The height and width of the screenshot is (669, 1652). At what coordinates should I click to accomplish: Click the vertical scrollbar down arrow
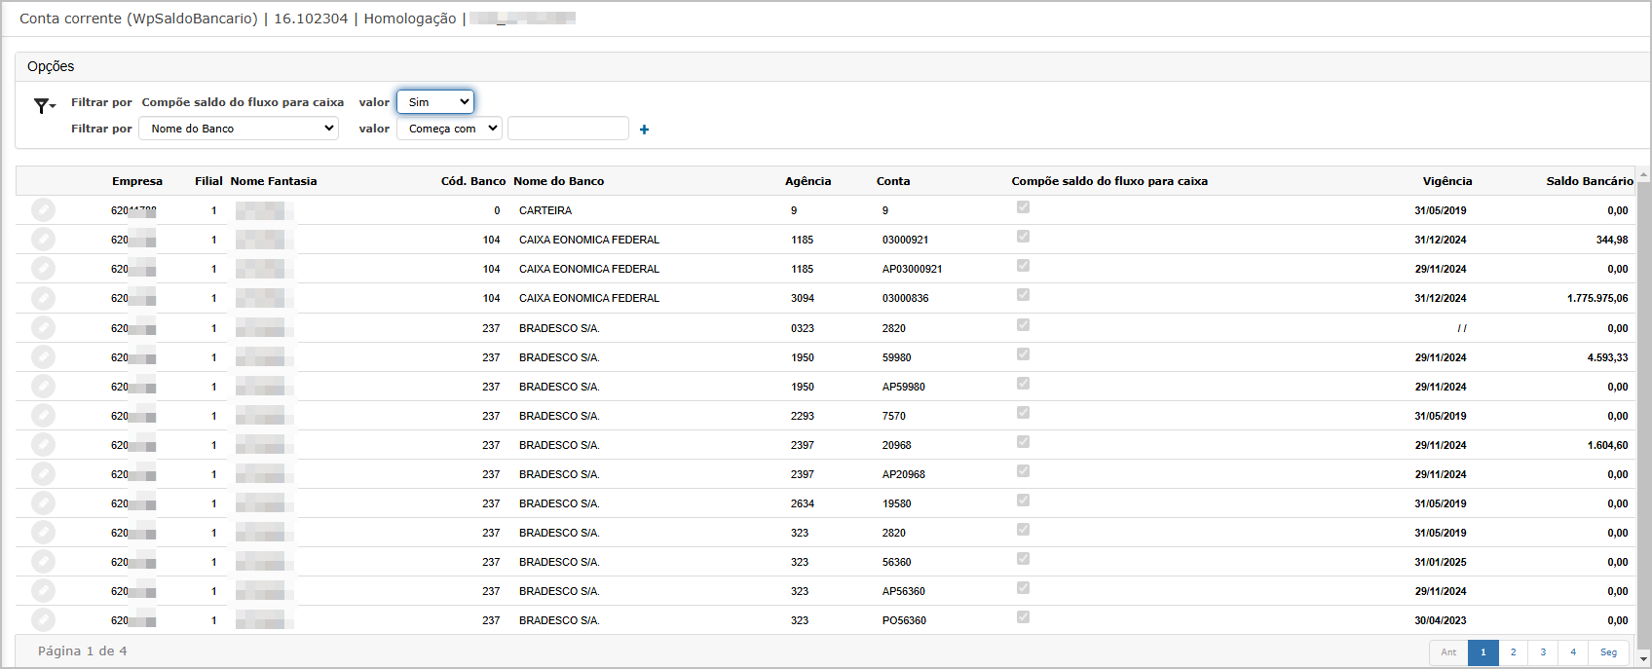click(x=1644, y=659)
